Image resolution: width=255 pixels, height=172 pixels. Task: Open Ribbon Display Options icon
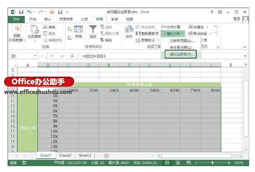[x=220, y=12]
